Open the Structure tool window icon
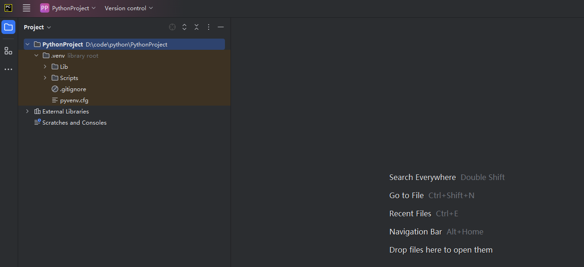The image size is (584, 267). (8, 51)
